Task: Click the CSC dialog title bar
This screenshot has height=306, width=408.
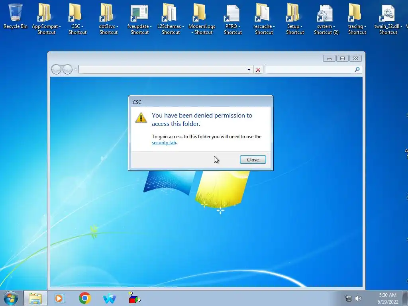Action: 201,102
